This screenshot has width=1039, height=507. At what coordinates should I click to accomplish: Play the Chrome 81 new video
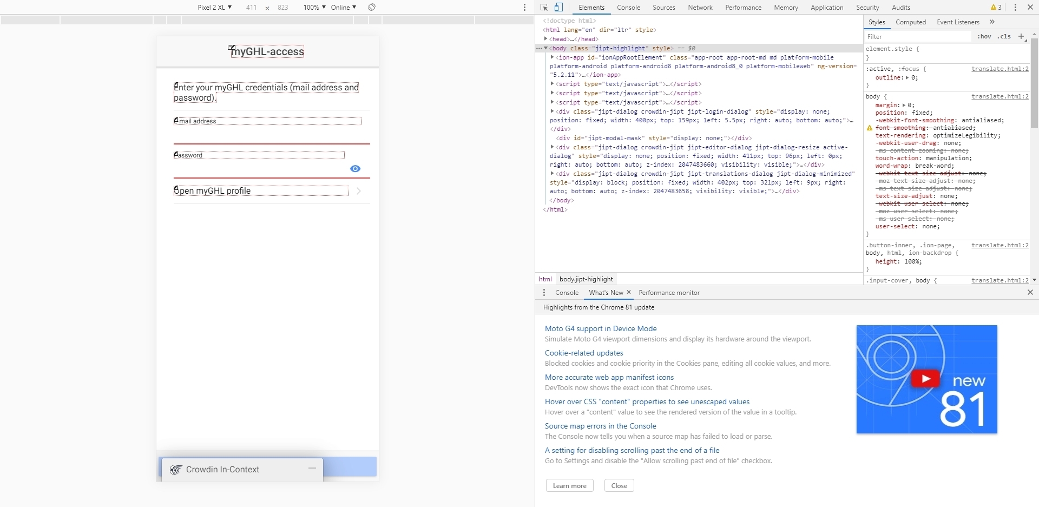[x=925, y=379]
